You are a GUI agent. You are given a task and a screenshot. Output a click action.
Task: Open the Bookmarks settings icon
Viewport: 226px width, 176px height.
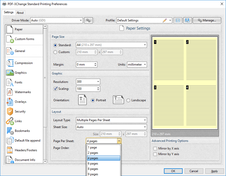10,131
